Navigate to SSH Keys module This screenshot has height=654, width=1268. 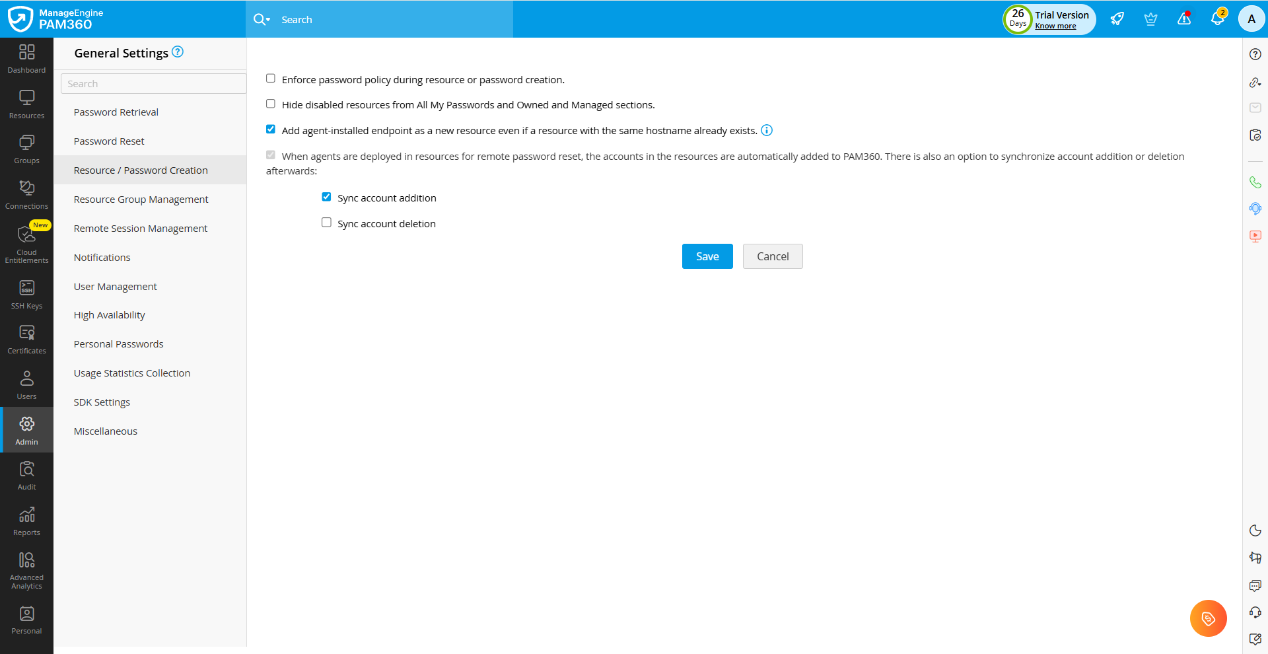[26, 293]
